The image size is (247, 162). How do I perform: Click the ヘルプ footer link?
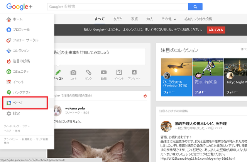tap(8, 131)
